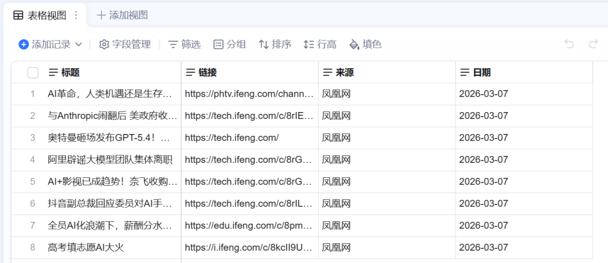This screenshot has height=263, width=608.
Task: Click link cell https://edu.ifeng.com/c/8pm
Action: [x=250, y=225]
